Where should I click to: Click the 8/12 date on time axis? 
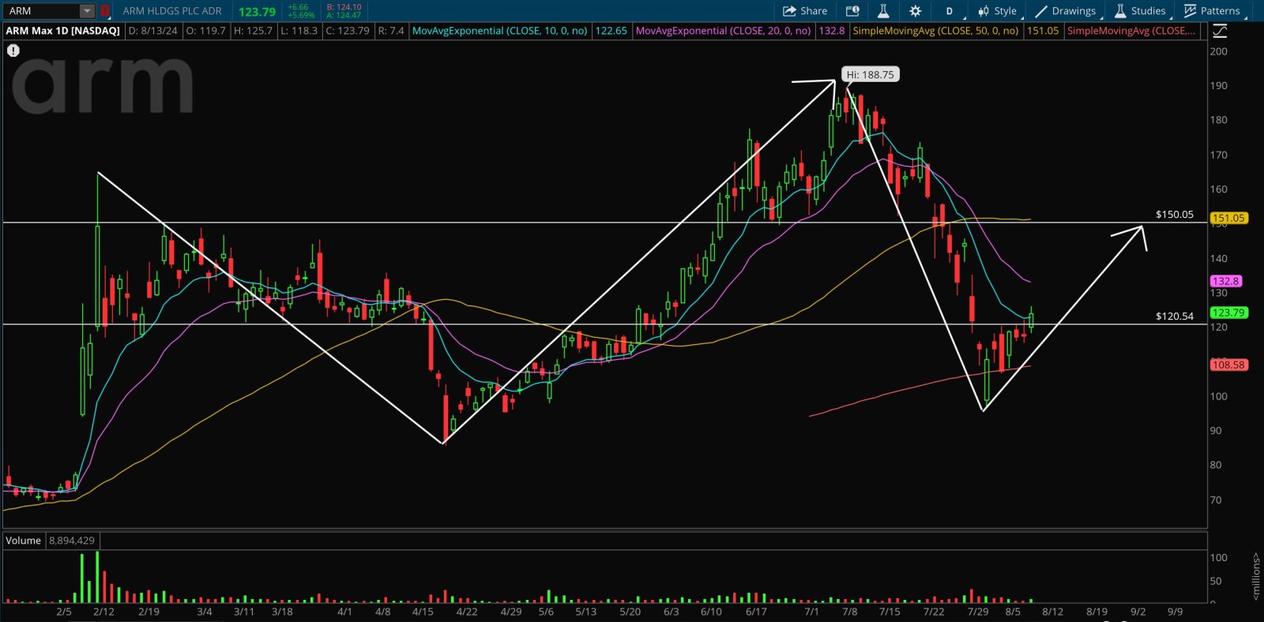(1052, 612)
